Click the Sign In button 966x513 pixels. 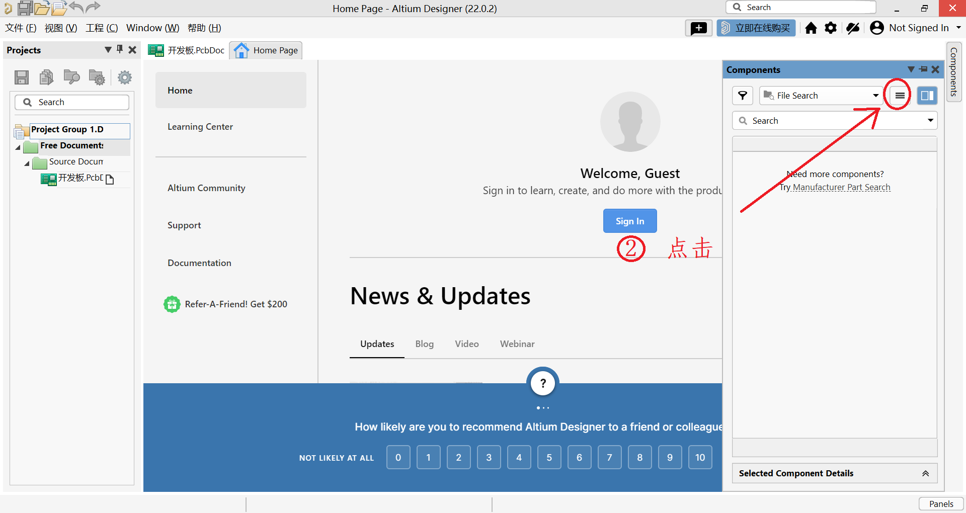coord(629,220)
